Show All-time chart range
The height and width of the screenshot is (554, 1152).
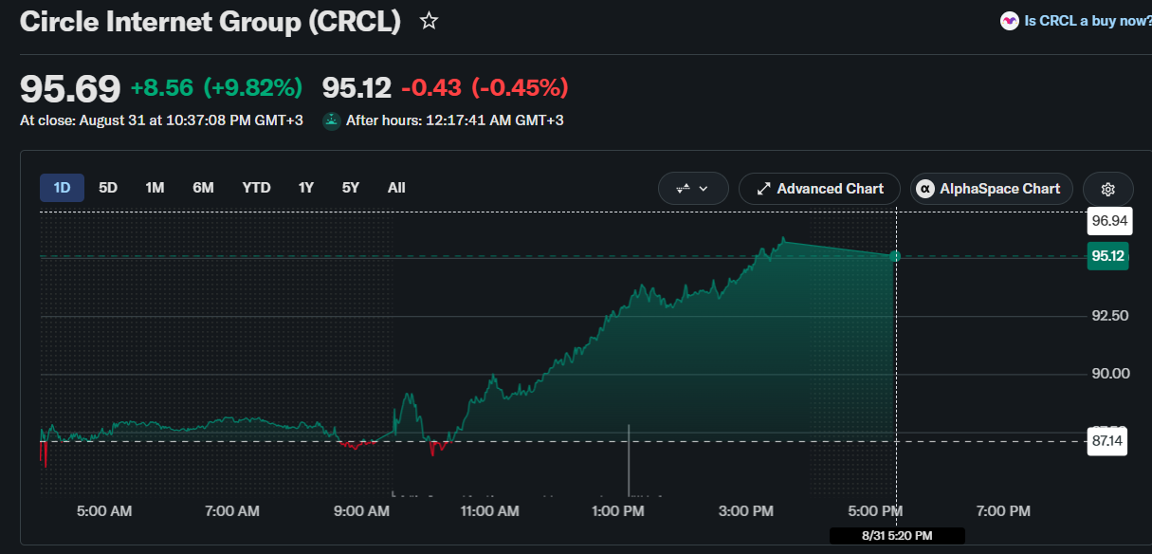coord(396,188)
